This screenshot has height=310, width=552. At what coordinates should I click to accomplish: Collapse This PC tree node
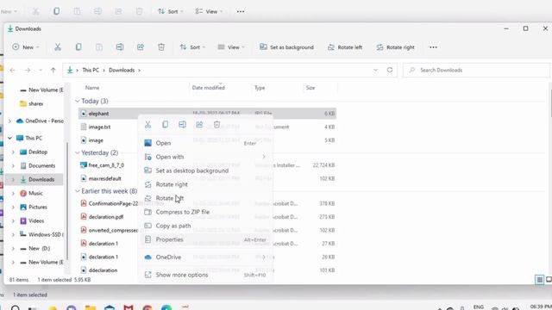9,138
